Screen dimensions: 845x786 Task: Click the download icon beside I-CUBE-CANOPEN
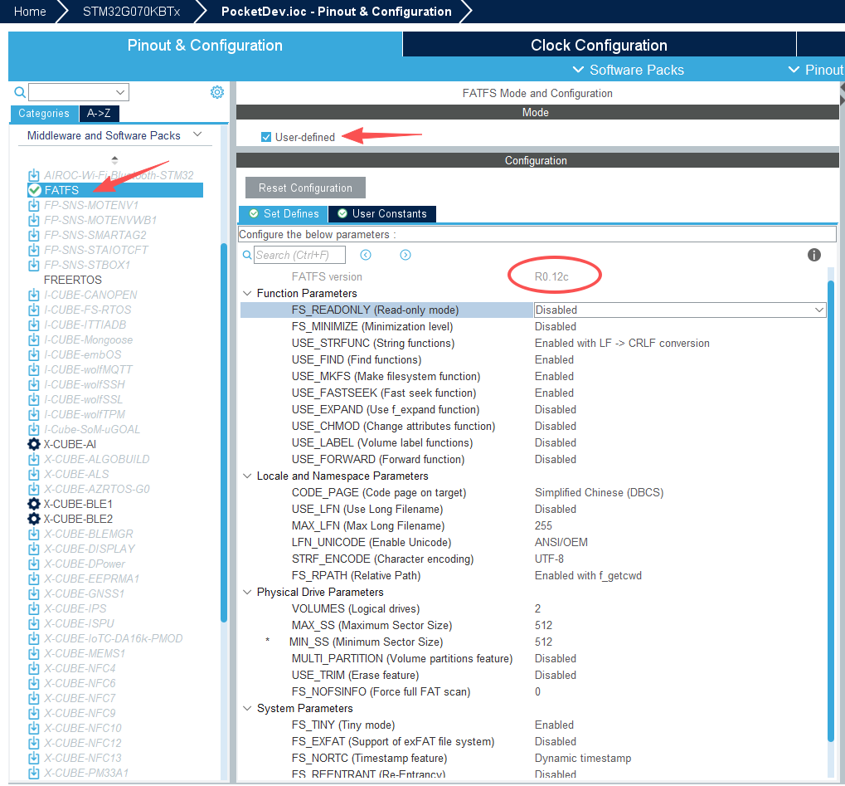coord(34,295)
